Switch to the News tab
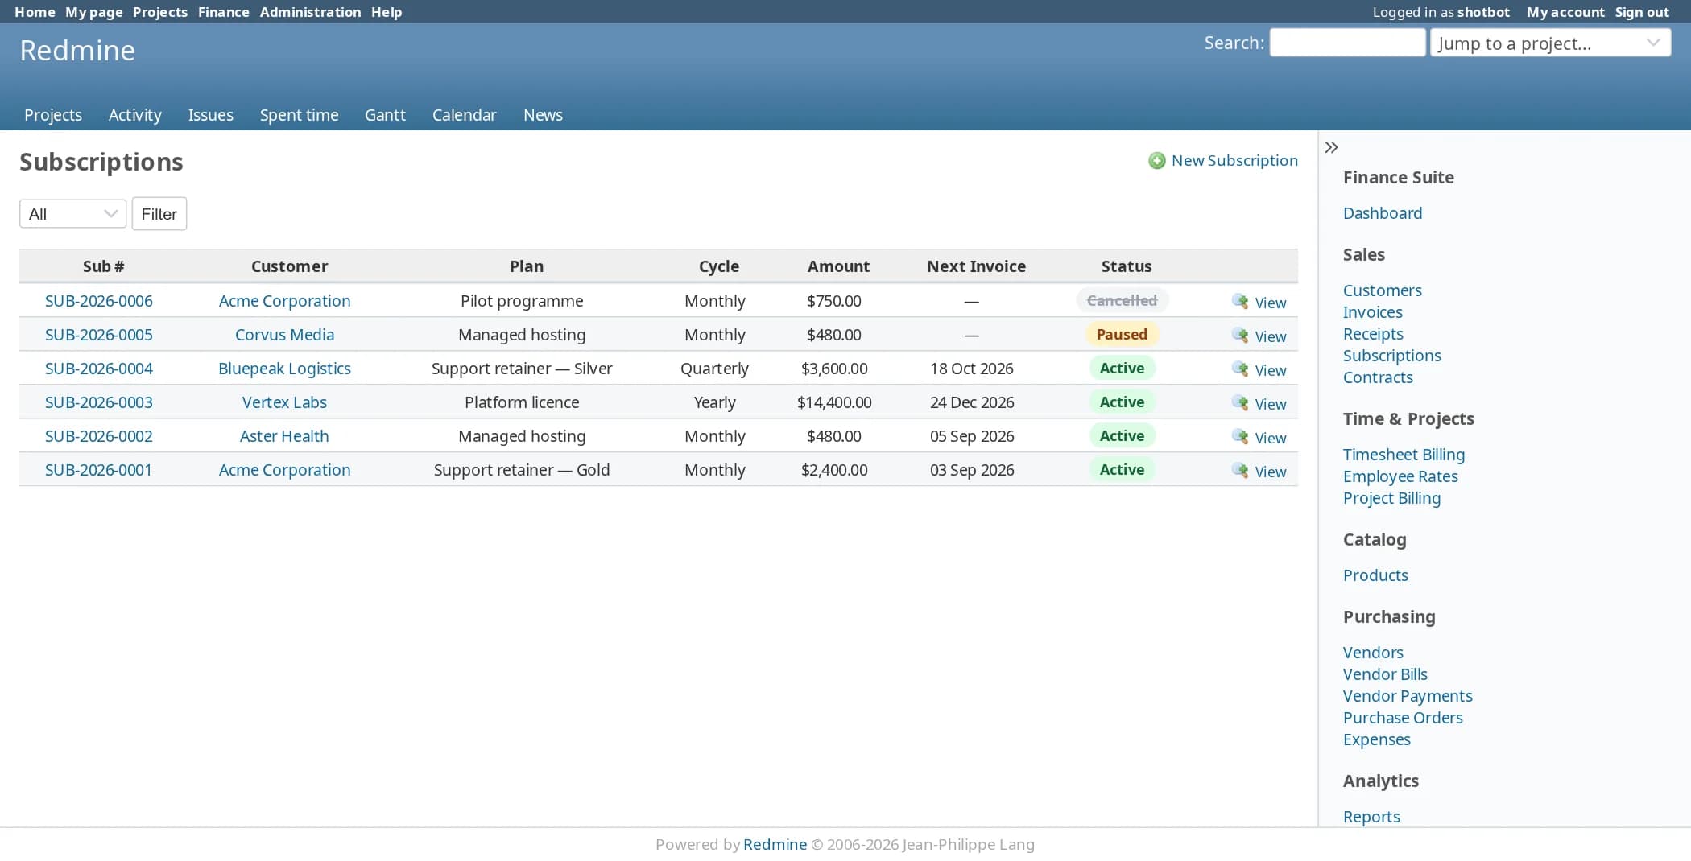 click(544, 115)
